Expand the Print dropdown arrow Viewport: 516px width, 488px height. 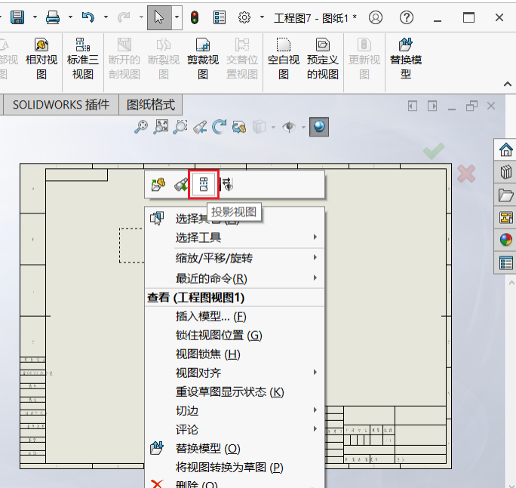pyautogui.click(x=70, y=17)
